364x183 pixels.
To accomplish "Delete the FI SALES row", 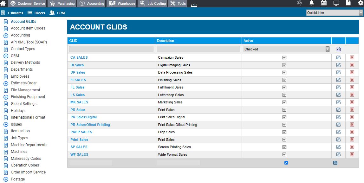I will click(352, 80).
